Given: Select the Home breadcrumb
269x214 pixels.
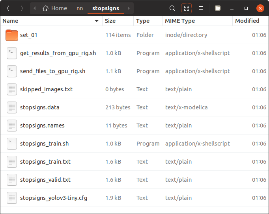Looking at the screenshot, I should (x=55, y=8).
